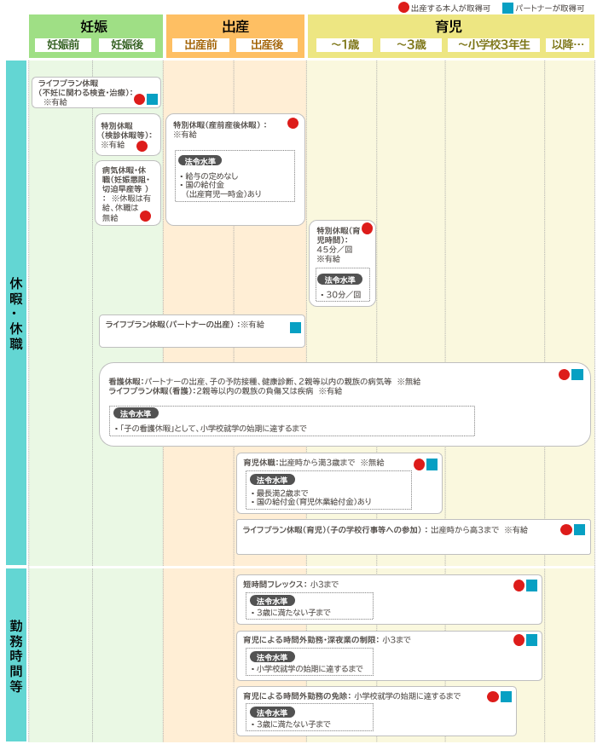Click red circle in 特別休暇(検診休暇等) box
The height and width of the screenshot is (750, 597).
[142, 147]
